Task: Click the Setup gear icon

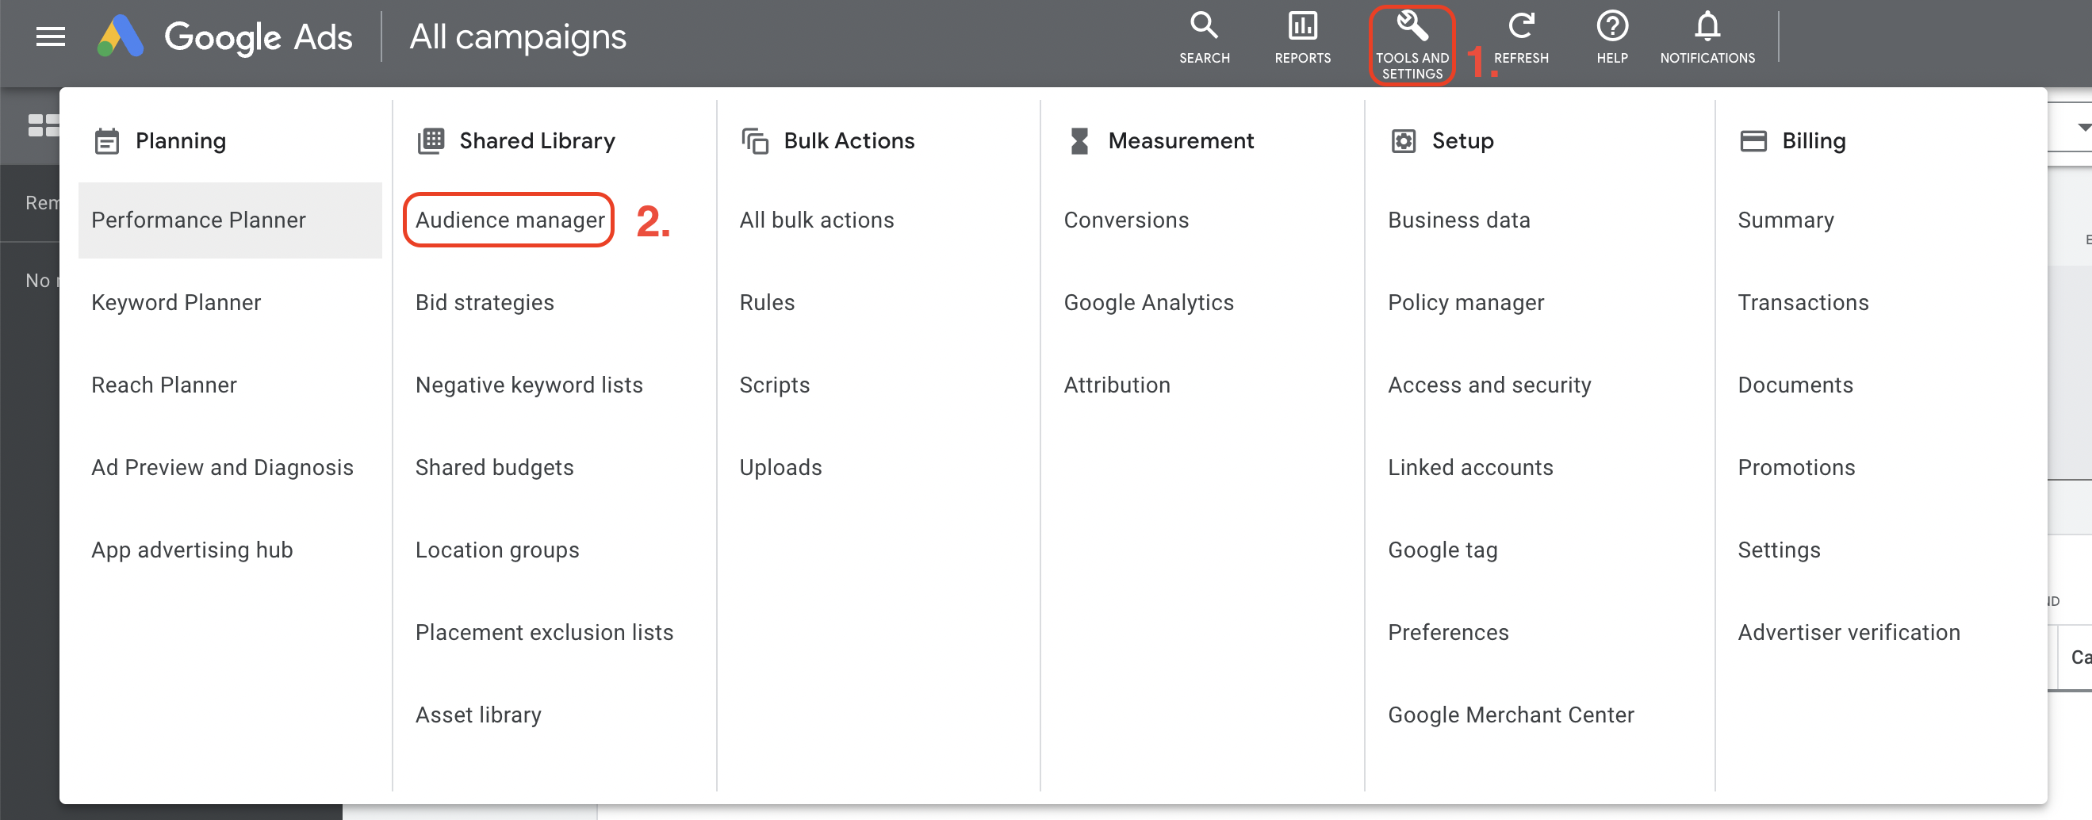Action: pos(1403,141)
